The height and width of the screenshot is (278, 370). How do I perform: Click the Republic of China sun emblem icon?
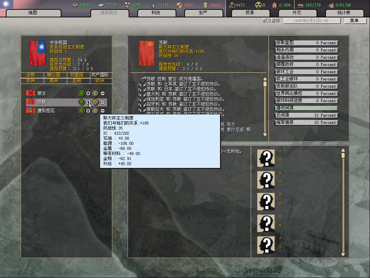click(6, 4)
